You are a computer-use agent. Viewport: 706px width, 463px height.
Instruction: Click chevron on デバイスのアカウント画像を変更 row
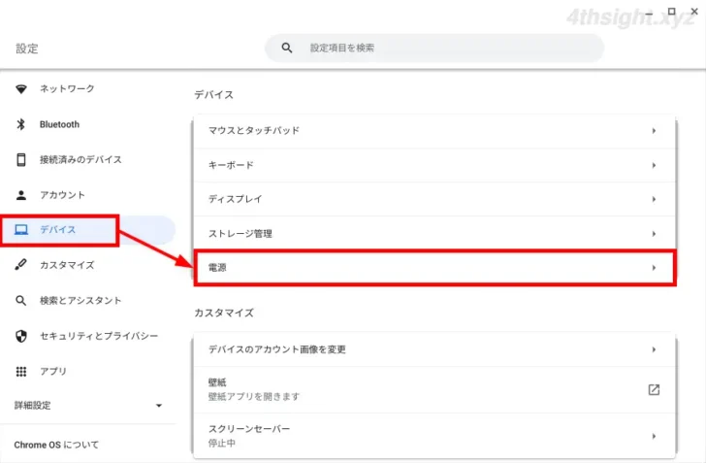coord(654,349)
